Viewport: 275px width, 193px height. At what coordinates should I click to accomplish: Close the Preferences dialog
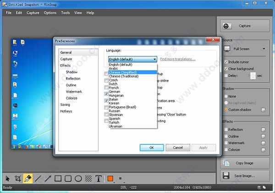point(213,39)
